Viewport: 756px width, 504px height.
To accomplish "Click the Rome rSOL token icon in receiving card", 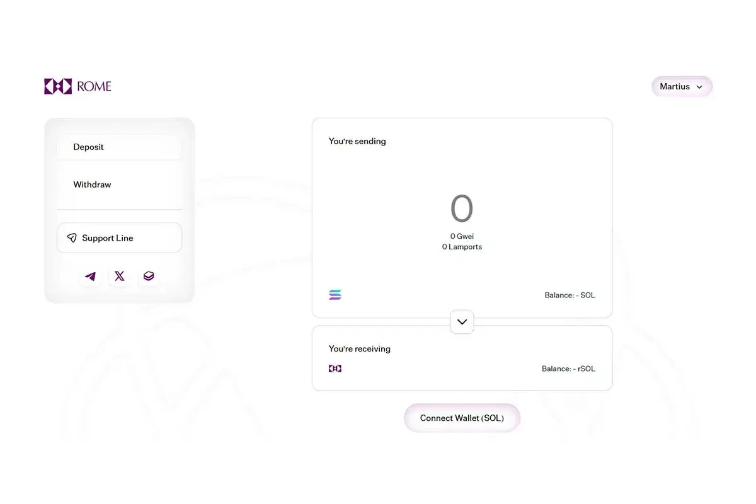I will [x=335, y=369].
